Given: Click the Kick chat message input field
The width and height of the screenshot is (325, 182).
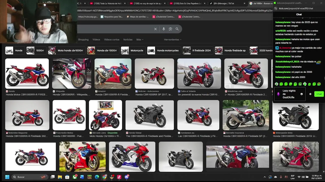Looking at the screenshot, I should coord(289,94).
